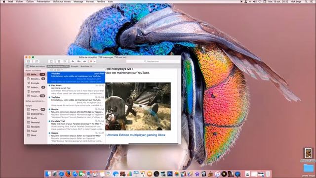Click the Archive toolbar icon
316x178 pixels.
51,61
